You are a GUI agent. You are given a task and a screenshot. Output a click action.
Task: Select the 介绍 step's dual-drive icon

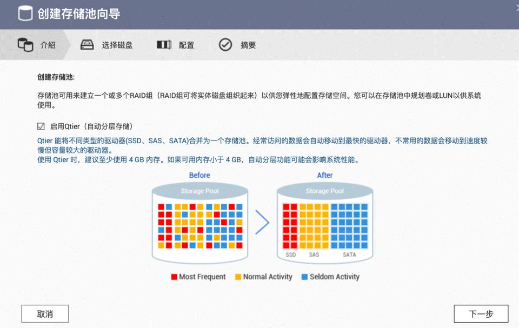[x=25, y=45]
